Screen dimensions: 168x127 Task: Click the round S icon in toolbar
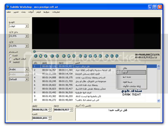(x=117, y=56)
